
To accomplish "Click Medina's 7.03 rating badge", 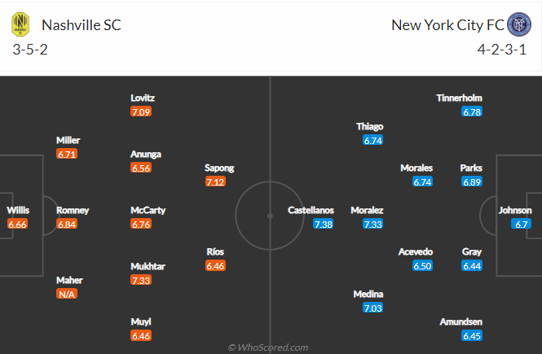I will tap(373, 308).
